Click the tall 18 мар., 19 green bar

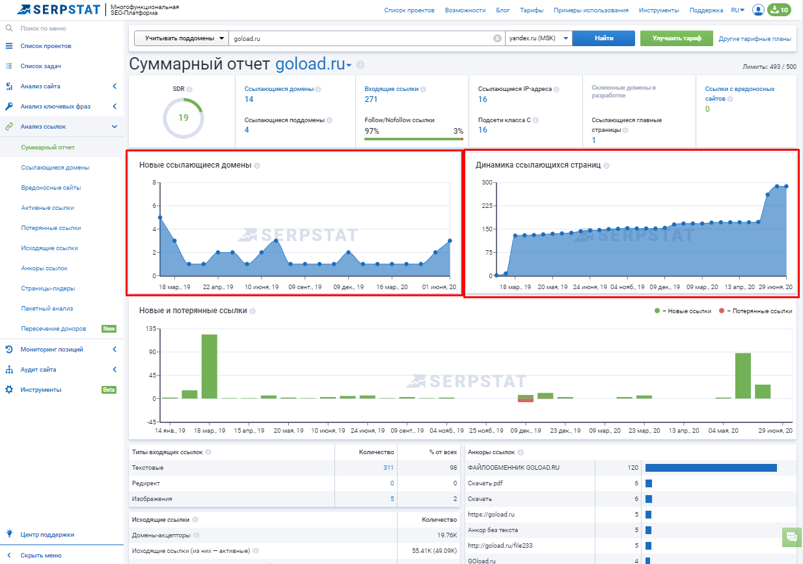[x=209, y=366]
